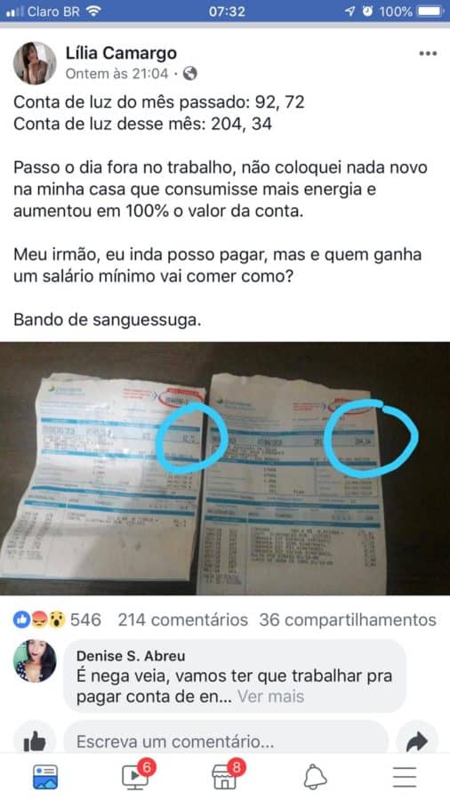Open the three-dot post options menu

[428, 53]
